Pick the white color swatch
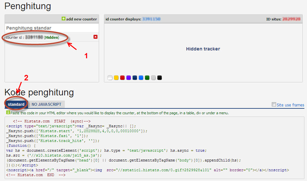Viewport: 307px width, 181px height. [110, 78]
